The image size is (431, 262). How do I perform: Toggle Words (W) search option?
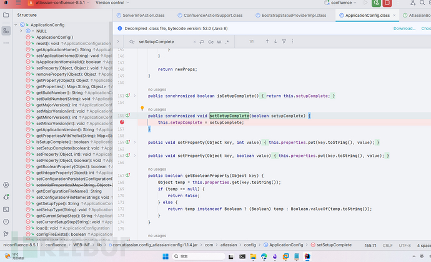(x=219, y=42)
